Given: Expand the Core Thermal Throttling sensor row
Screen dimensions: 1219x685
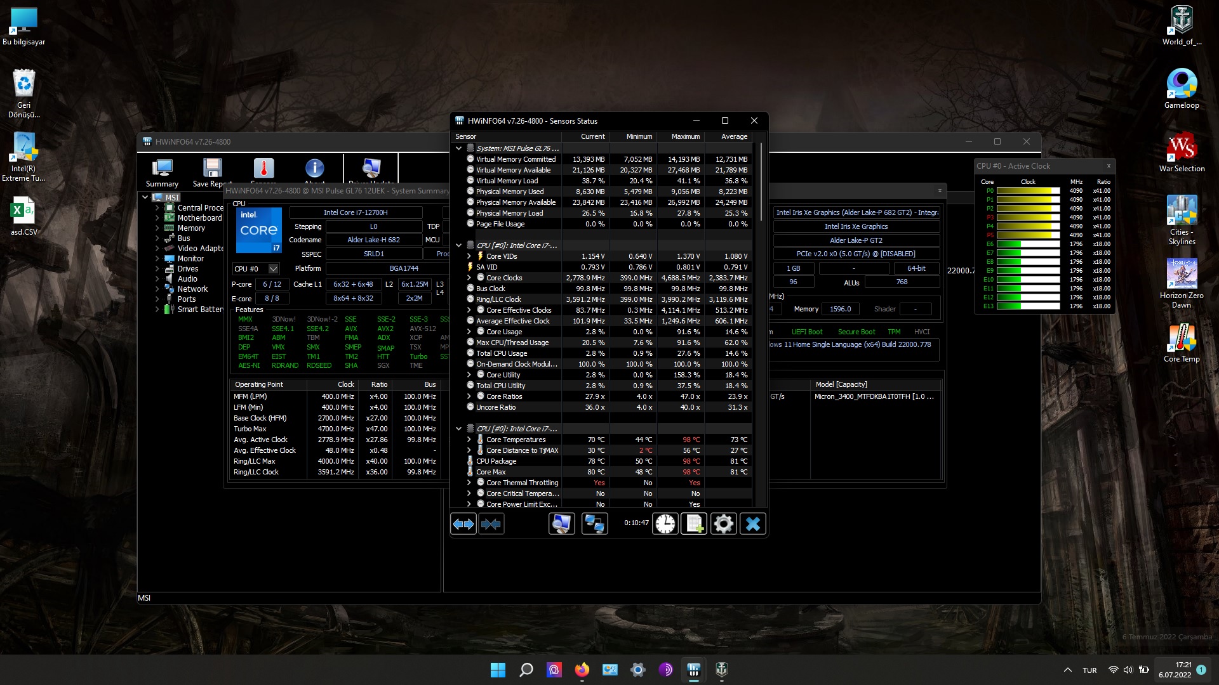Looking at the screenshot, I should coord(469,483).
